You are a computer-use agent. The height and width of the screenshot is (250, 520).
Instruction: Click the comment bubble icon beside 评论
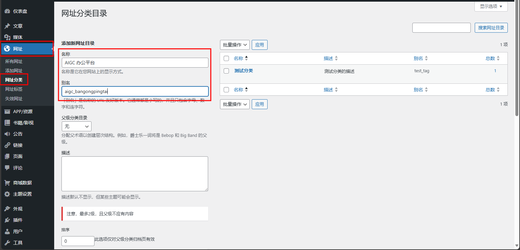[x=7, y=168]
